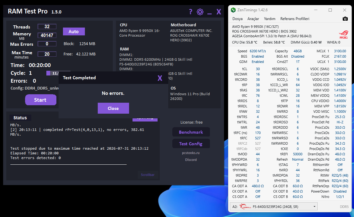Viewport: 354px width, 217px height.
Task: Click the Auto memory button
Action: (x=74, y=32)
